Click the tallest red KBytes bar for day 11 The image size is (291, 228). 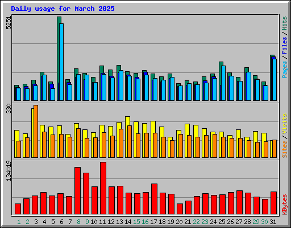[103, 188]
